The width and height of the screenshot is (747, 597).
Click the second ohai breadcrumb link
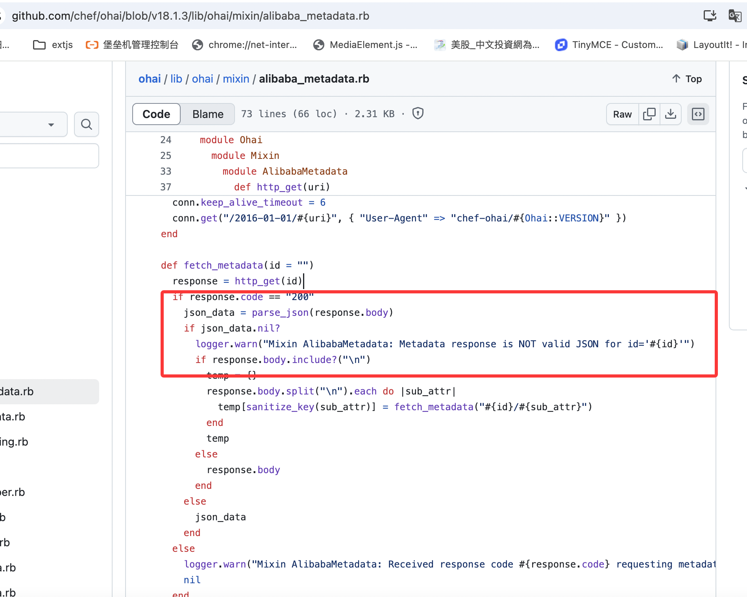pyautogui.click(x=203, y=79)
